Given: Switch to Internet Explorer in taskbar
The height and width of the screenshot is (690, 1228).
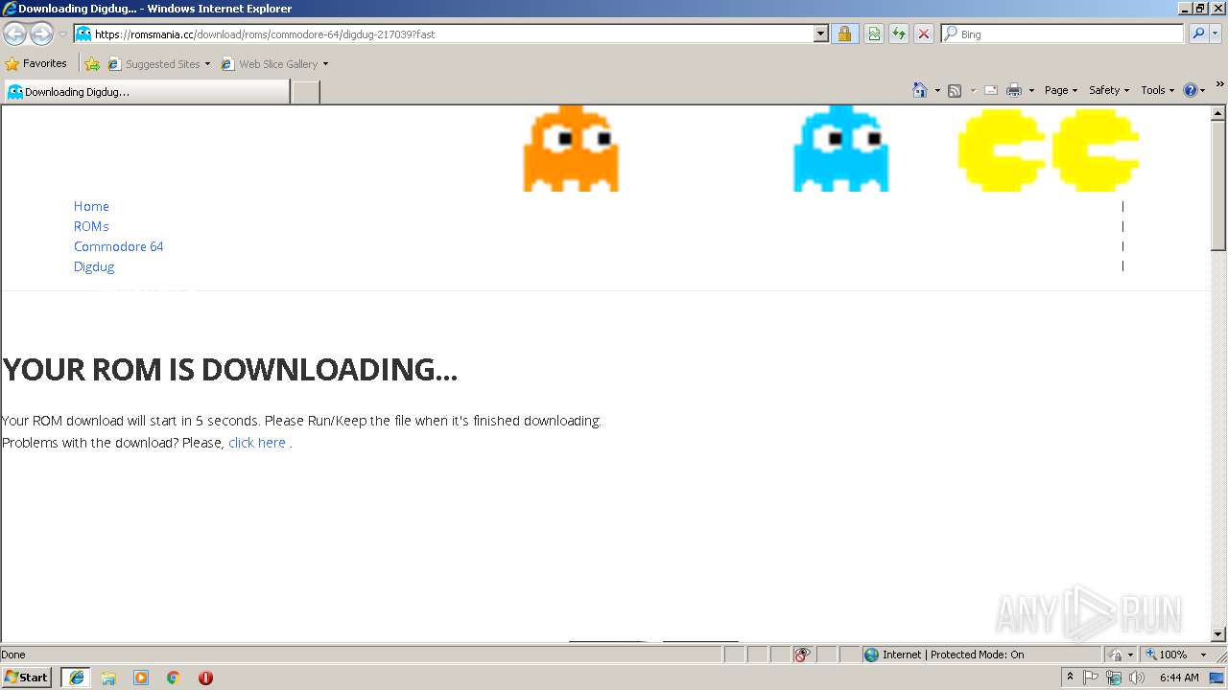Looking at the screenshot, I should pos(76,678).
